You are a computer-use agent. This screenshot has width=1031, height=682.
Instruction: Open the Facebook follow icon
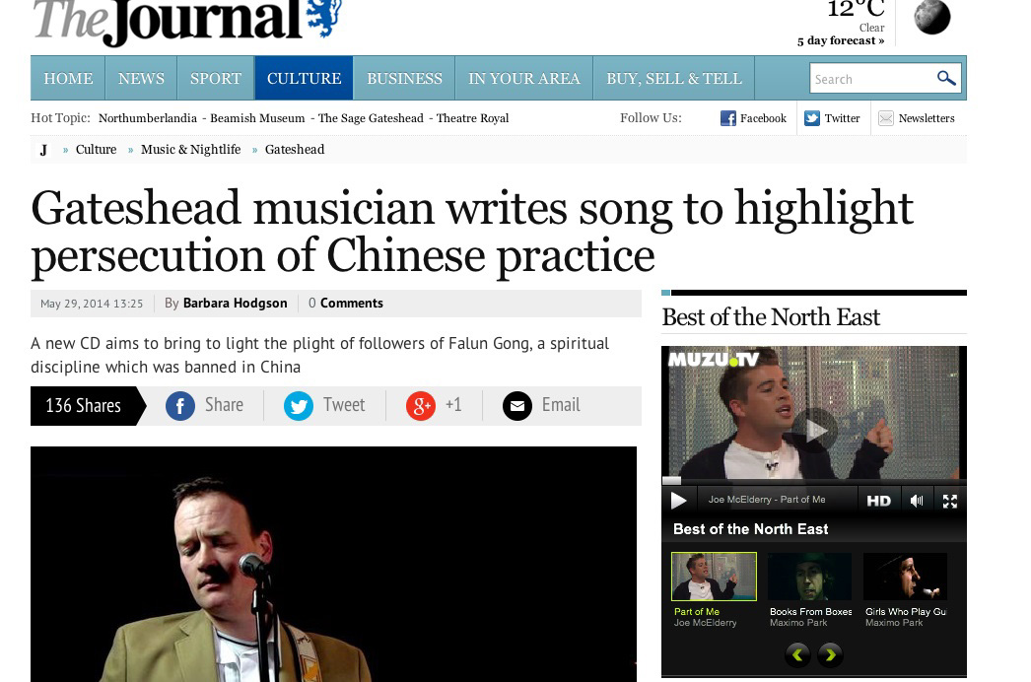[x=728, y=118]
